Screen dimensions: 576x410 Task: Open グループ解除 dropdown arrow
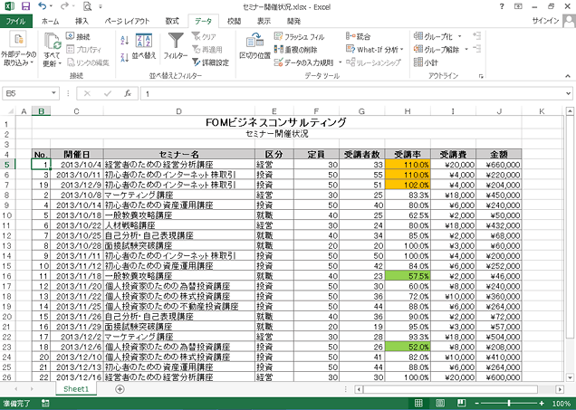466,49
